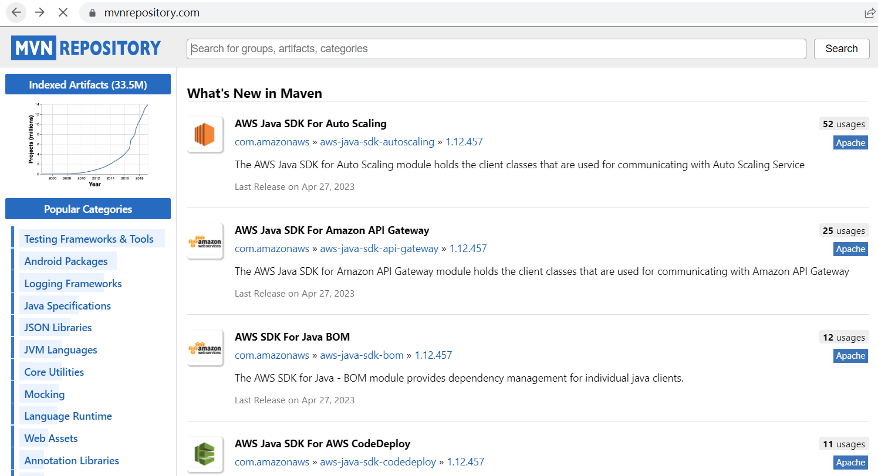Open the aws-java-sdk-autoscaling artifact link
Viewport: 878px width, 476px height.
(x=377, y=142)
